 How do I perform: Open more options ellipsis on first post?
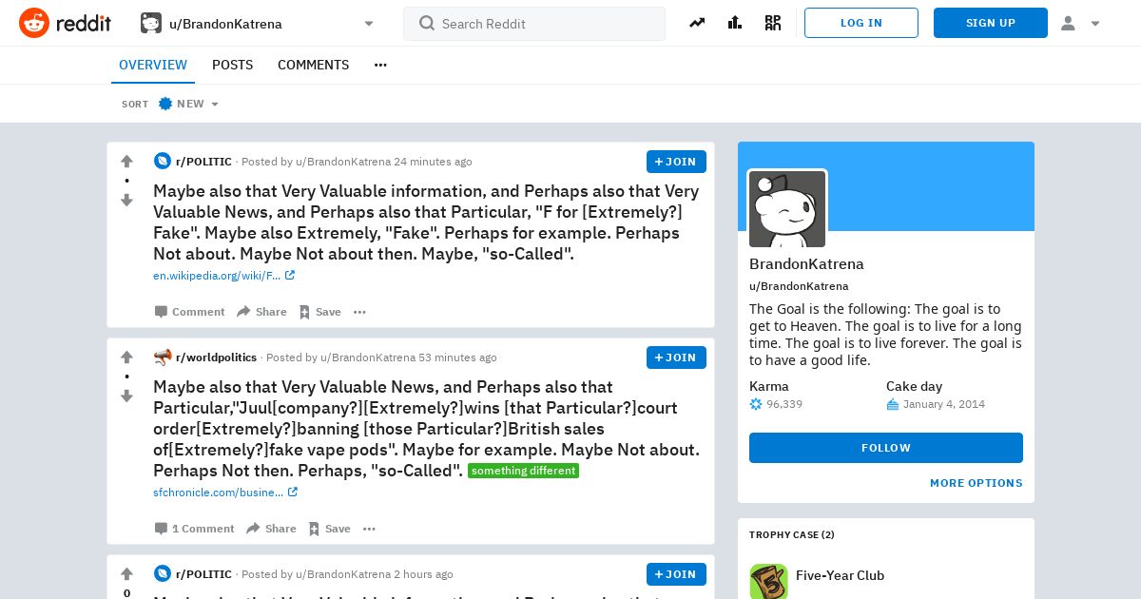coord(359,312)
